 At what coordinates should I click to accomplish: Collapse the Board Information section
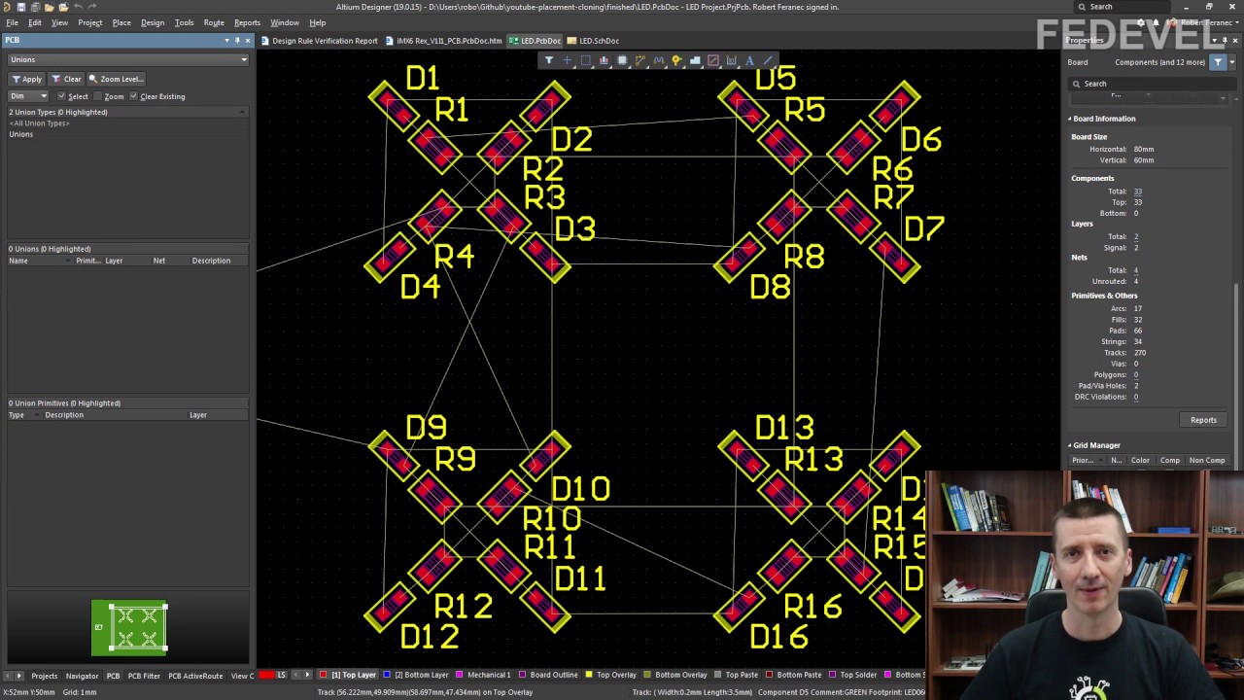[1070, 119]
